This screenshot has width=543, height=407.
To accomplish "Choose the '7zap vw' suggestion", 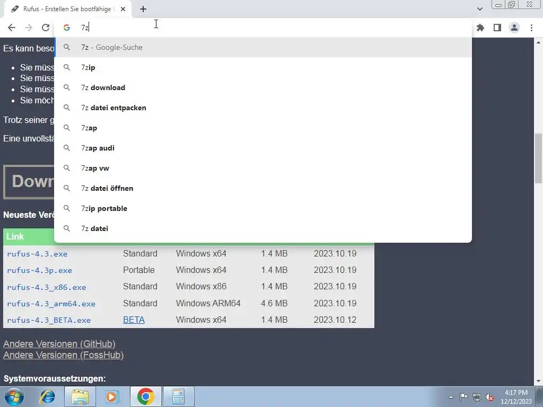I will [x=263, y=168].
